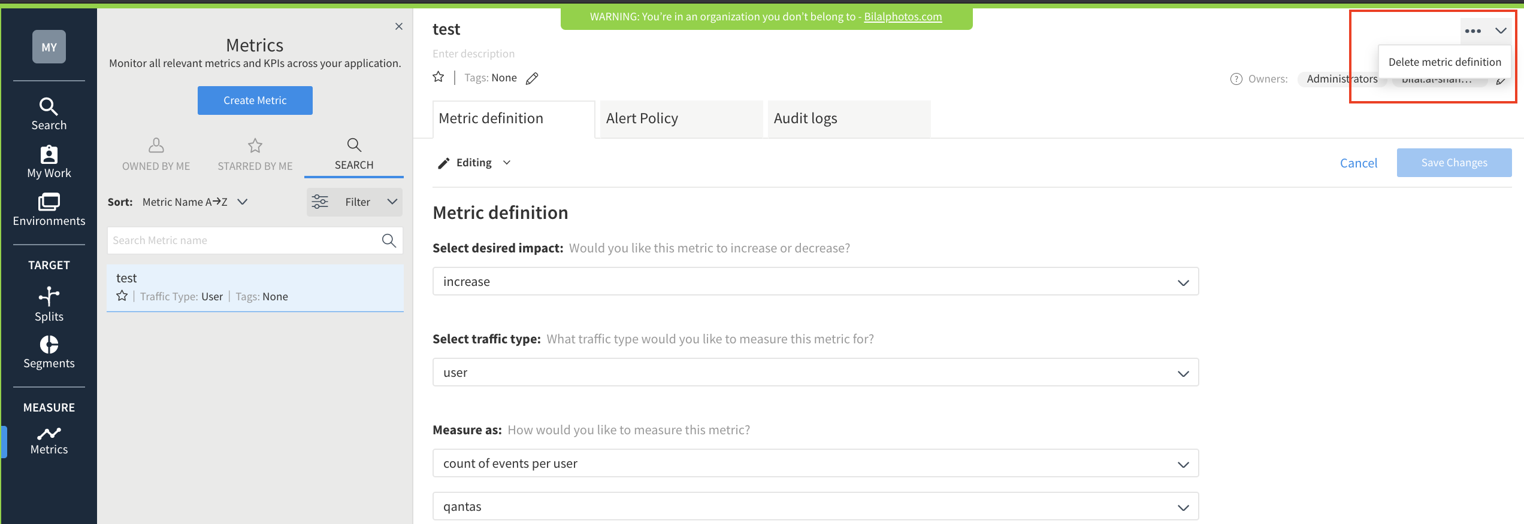The width and height of the screenshot is (1524, 524).
Task: Open the 'count of events per user' dropdown
Action: click(815, 464)
